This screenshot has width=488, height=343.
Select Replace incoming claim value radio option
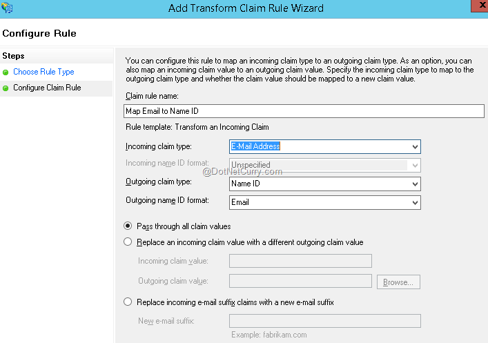(x=127, y=242)
